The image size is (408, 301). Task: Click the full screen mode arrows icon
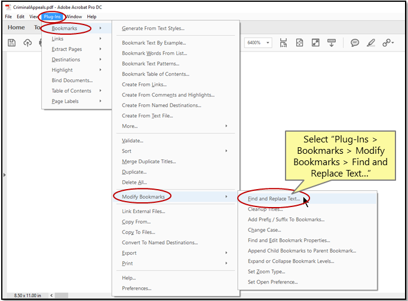tap(315, 42)
